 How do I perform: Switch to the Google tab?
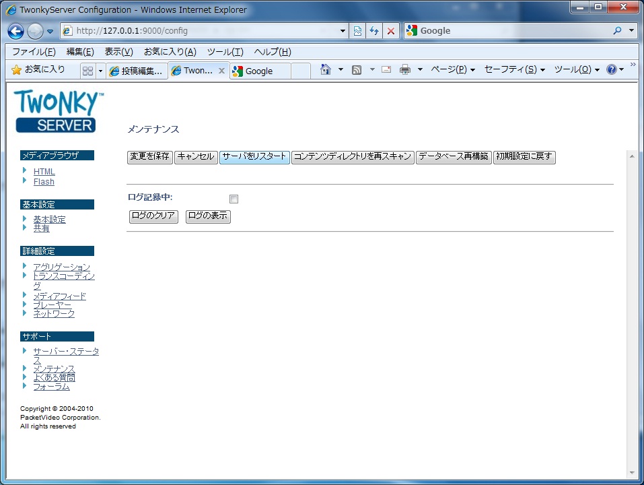260,71
